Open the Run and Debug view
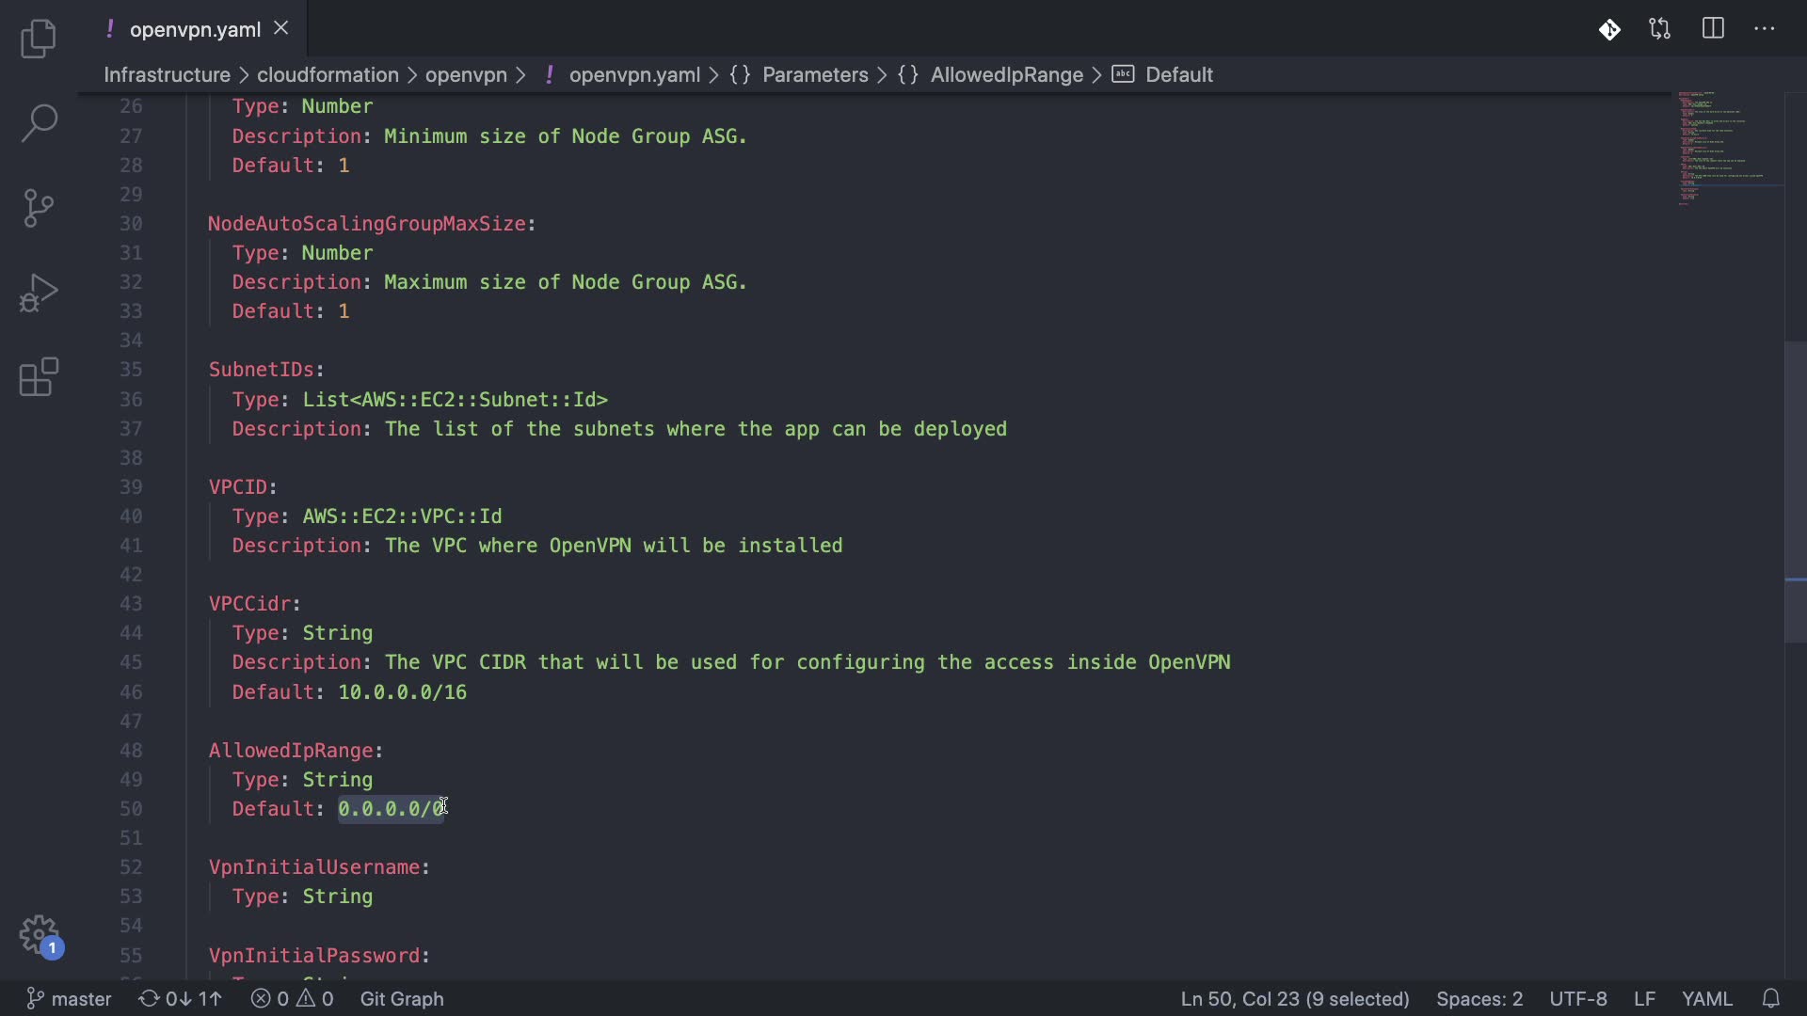 [39, 293]
